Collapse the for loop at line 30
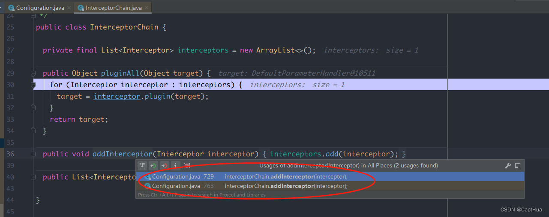This screenshot has height=217, width=549. [x=33, y=85]
